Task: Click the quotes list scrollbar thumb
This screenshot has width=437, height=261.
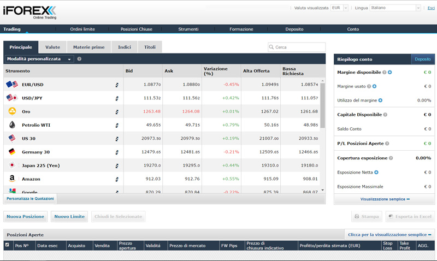Action: tap(323, 105)
